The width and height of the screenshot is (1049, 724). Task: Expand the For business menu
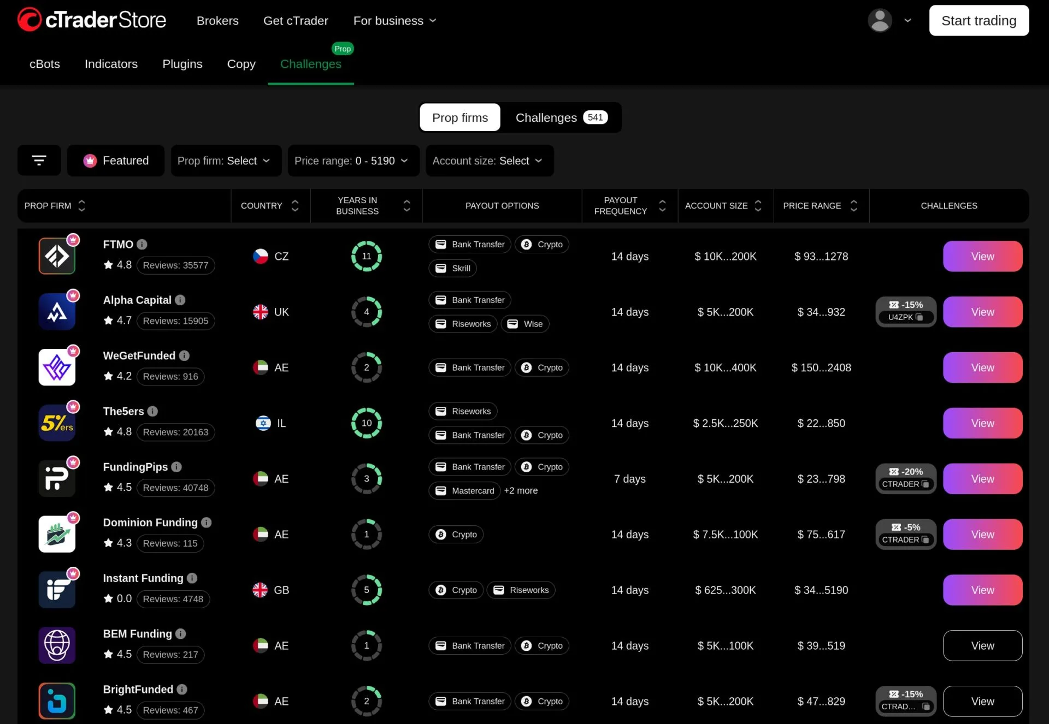click(394, 21)
